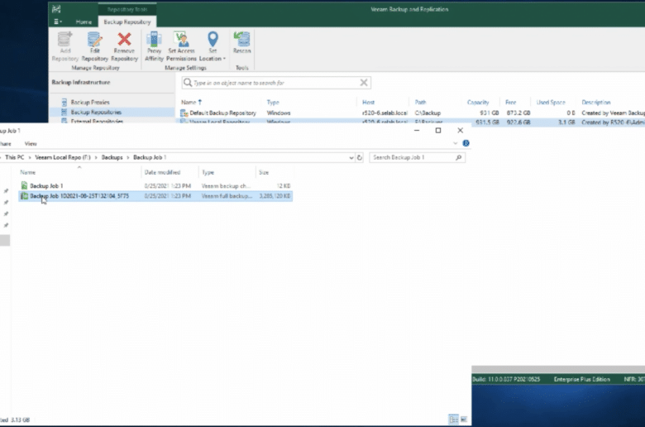This screenshot has height=427, width=645.
Task: Select Default Backup Repository row
Action: click(411, 113)
